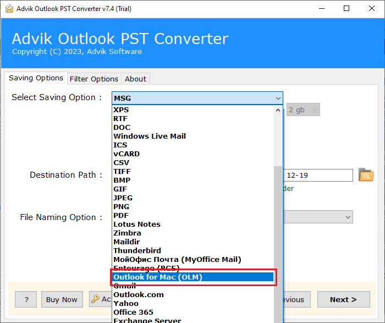Select Outlook.com from the list

coord(193,295)
